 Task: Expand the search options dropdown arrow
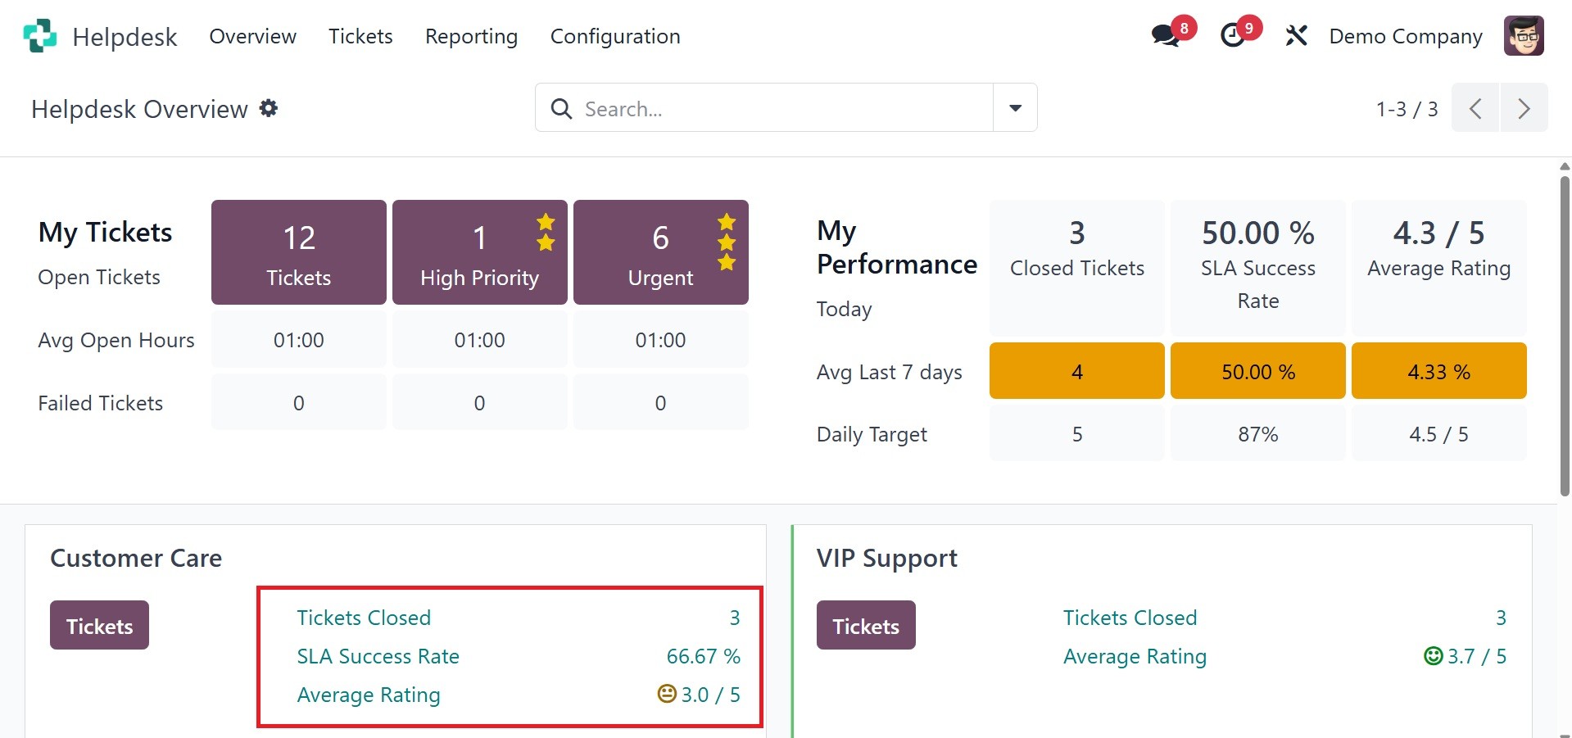[1015, 108]
